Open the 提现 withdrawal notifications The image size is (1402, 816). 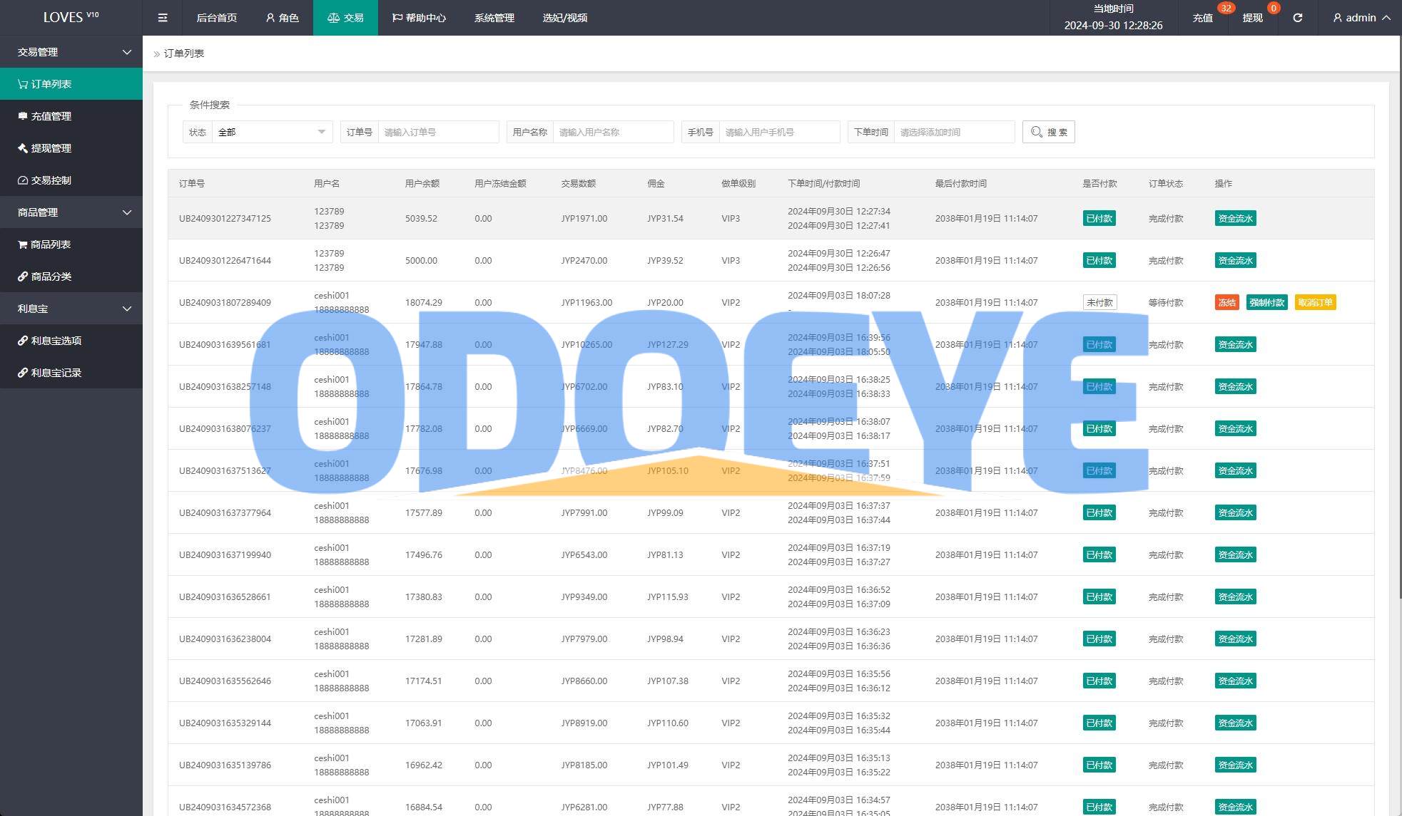pos(1252,18)
